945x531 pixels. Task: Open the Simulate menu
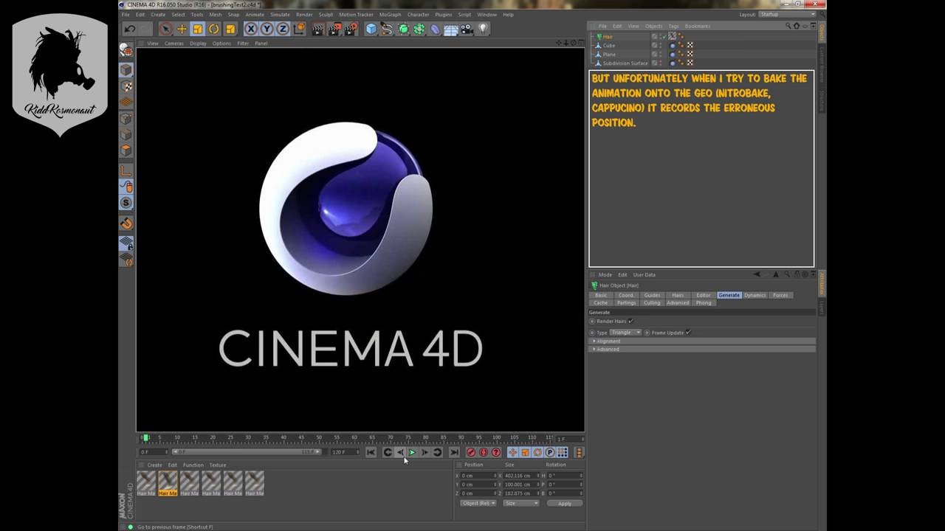click(x=280, y=14)
